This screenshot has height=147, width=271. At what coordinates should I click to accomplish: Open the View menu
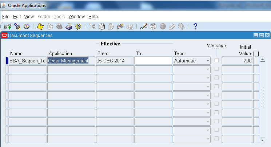click(x=29, y=17)
